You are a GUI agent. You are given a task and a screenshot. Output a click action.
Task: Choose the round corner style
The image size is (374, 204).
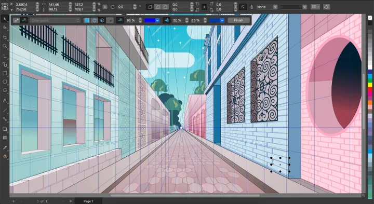pos(150,7)
